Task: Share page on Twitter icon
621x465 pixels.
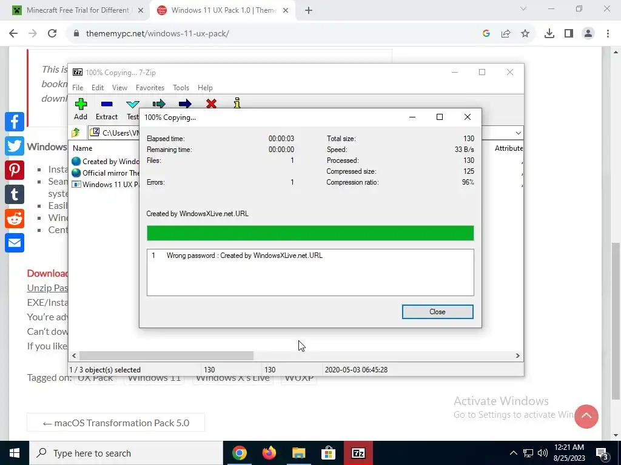Action: [x=15, y=146]
